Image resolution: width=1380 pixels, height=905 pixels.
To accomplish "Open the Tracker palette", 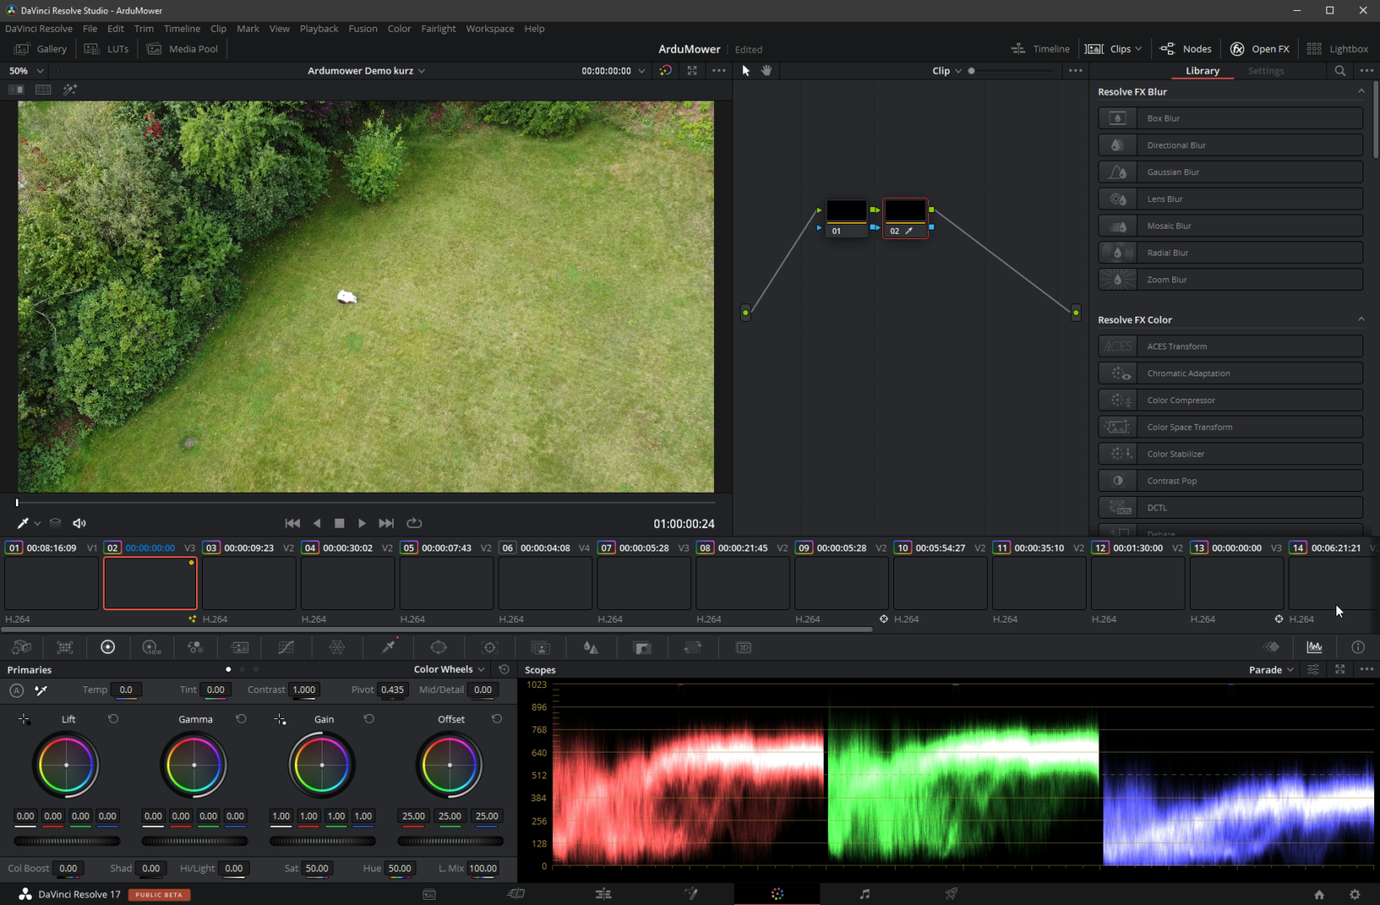I will point(490,647).
